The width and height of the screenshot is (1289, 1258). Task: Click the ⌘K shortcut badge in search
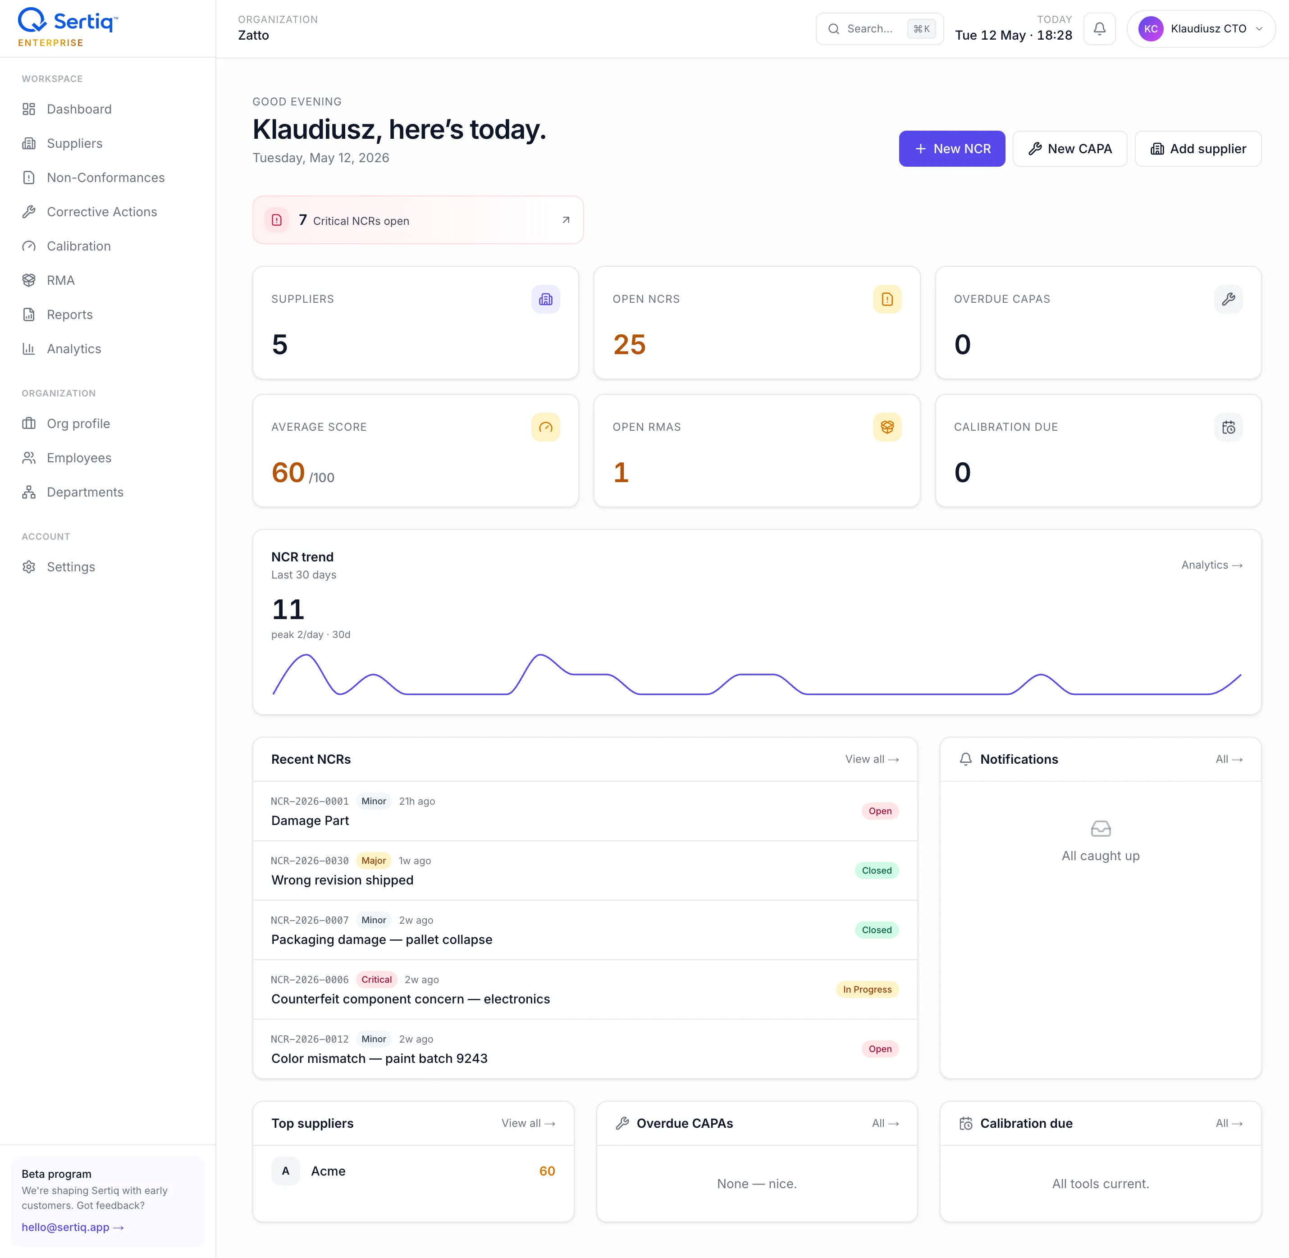921,28
